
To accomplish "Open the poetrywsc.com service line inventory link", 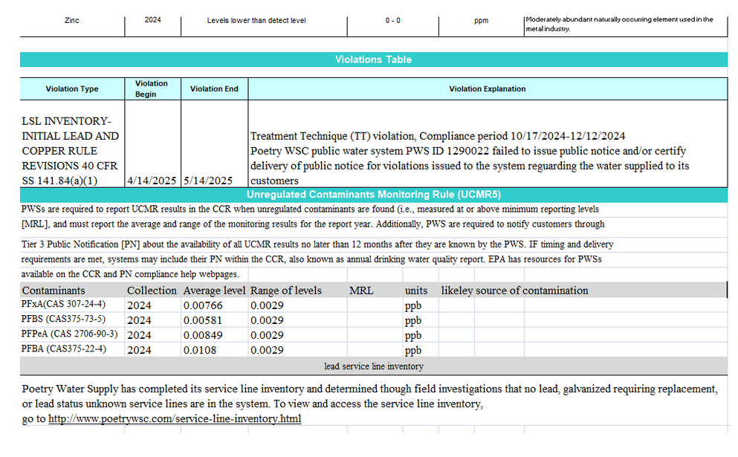I will [x=175, y=418].
